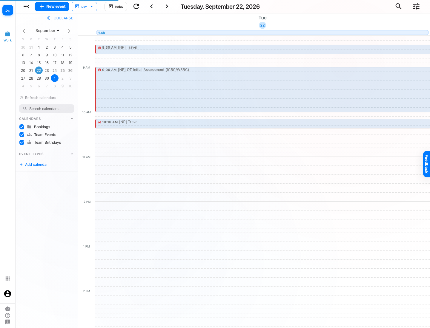Refresh the calendar view

(x=136, y=7)
